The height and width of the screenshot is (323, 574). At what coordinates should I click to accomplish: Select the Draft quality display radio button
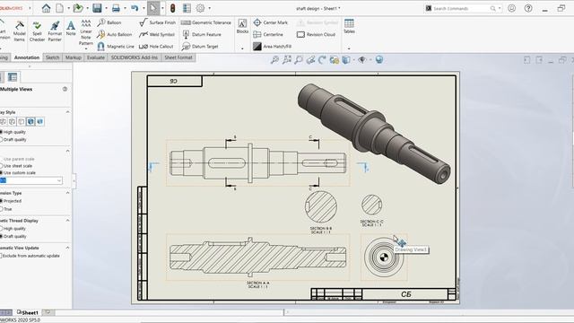click(2, 140)
